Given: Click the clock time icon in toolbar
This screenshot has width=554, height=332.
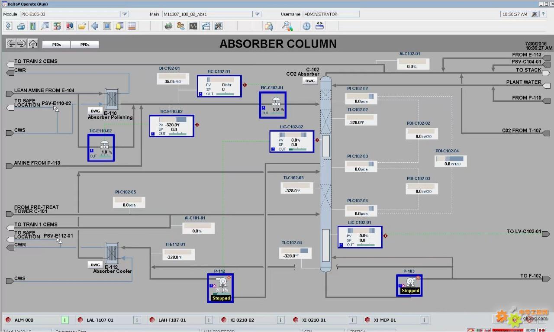Looking at the screenshot, I should (x=306, y=26).
